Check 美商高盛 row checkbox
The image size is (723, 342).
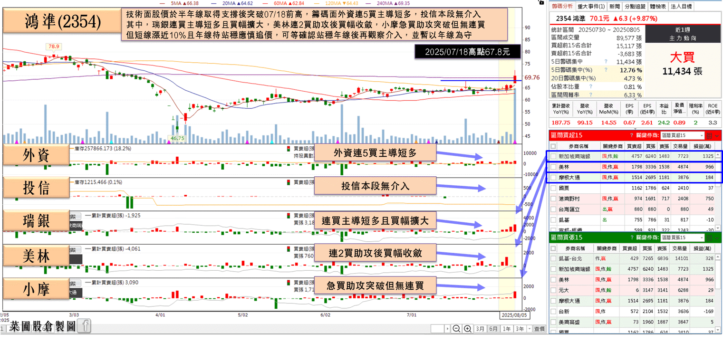[x=553, y=322]
